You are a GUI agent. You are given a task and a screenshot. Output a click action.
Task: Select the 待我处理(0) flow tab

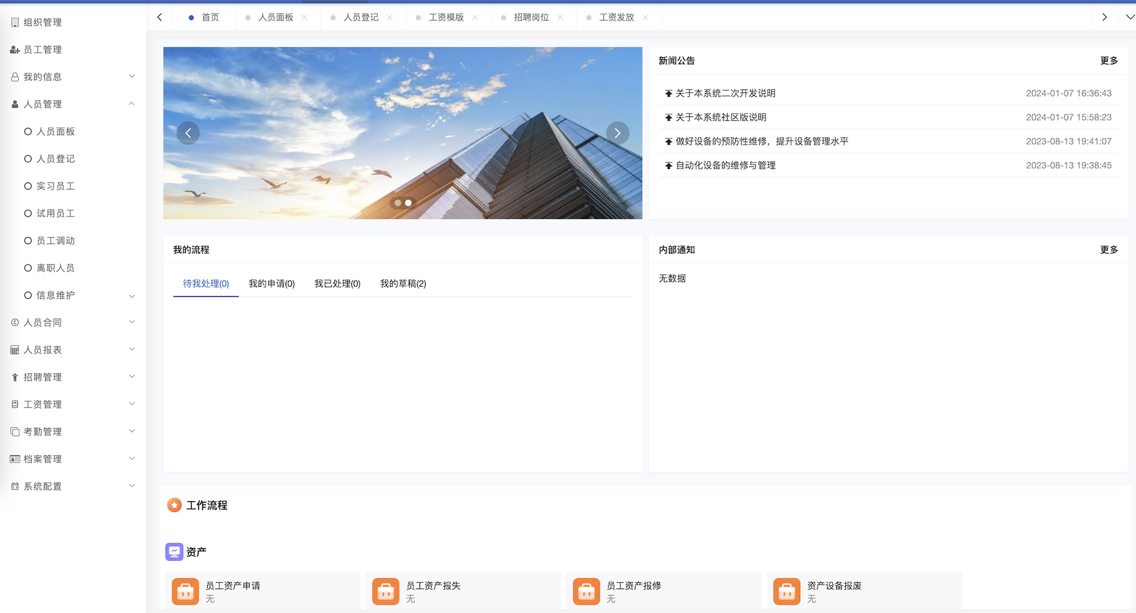click(x=206, y=283)
